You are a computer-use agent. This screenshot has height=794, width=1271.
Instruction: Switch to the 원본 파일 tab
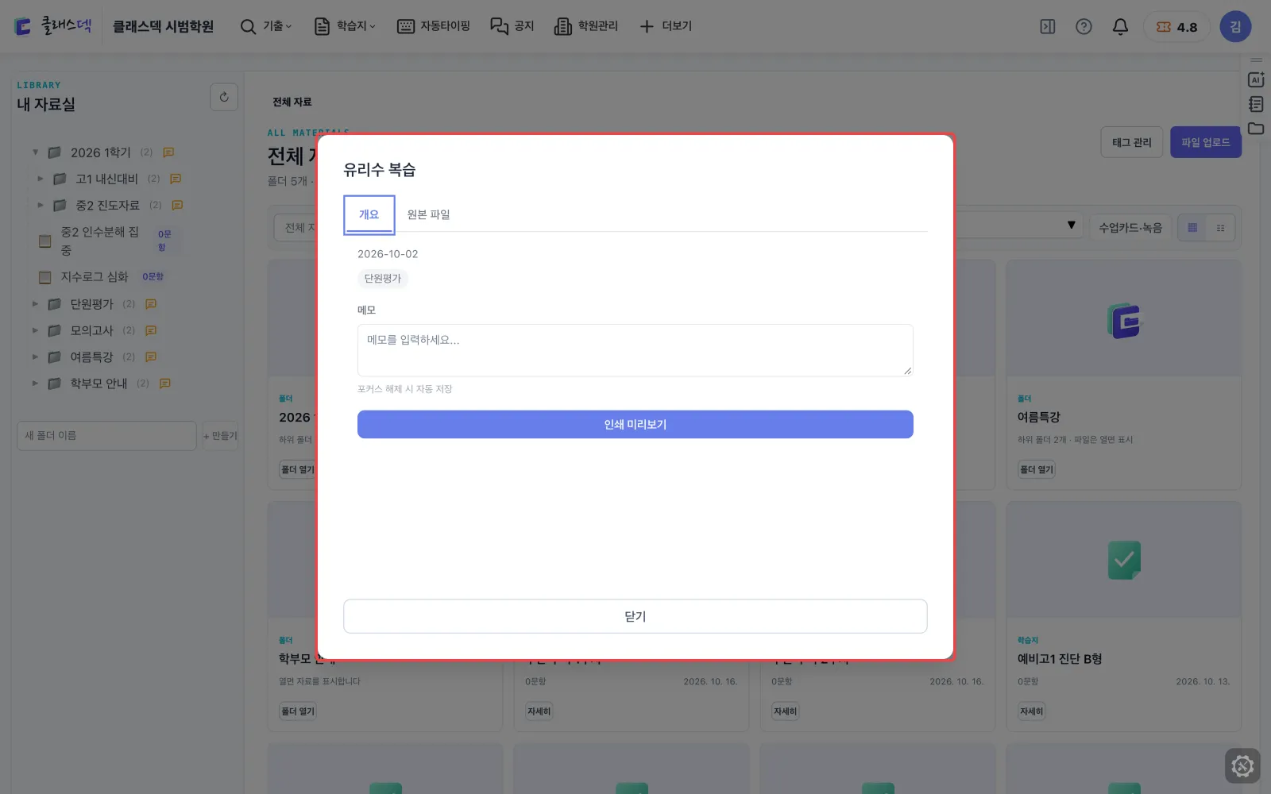coord(428,214)
